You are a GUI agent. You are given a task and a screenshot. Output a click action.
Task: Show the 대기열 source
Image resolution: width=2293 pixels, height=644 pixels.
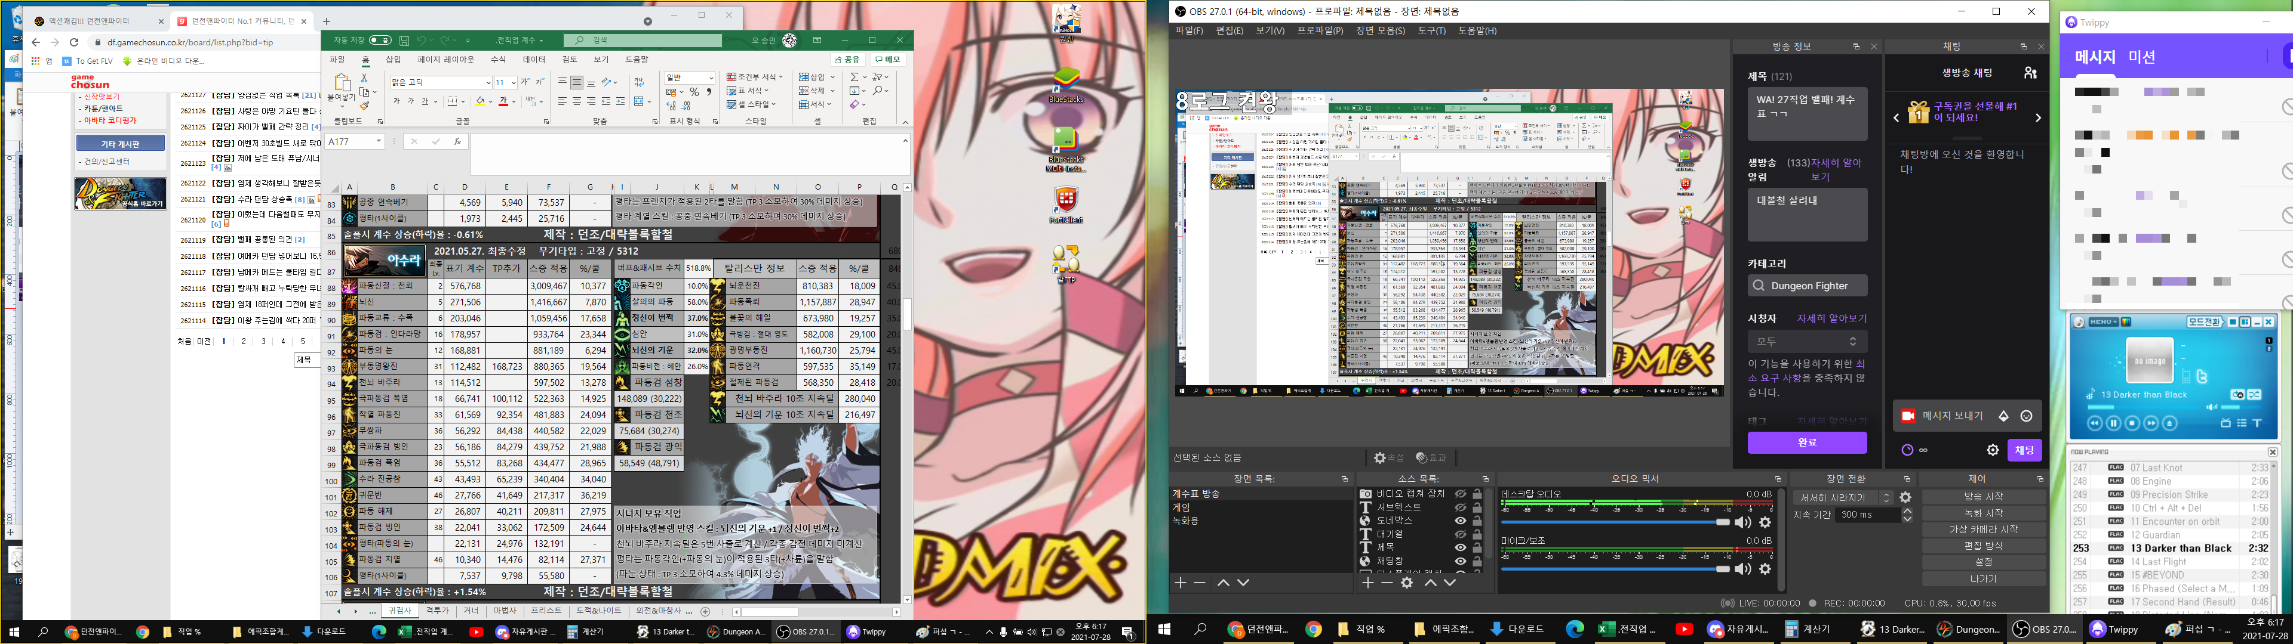tap(1461, 535)
